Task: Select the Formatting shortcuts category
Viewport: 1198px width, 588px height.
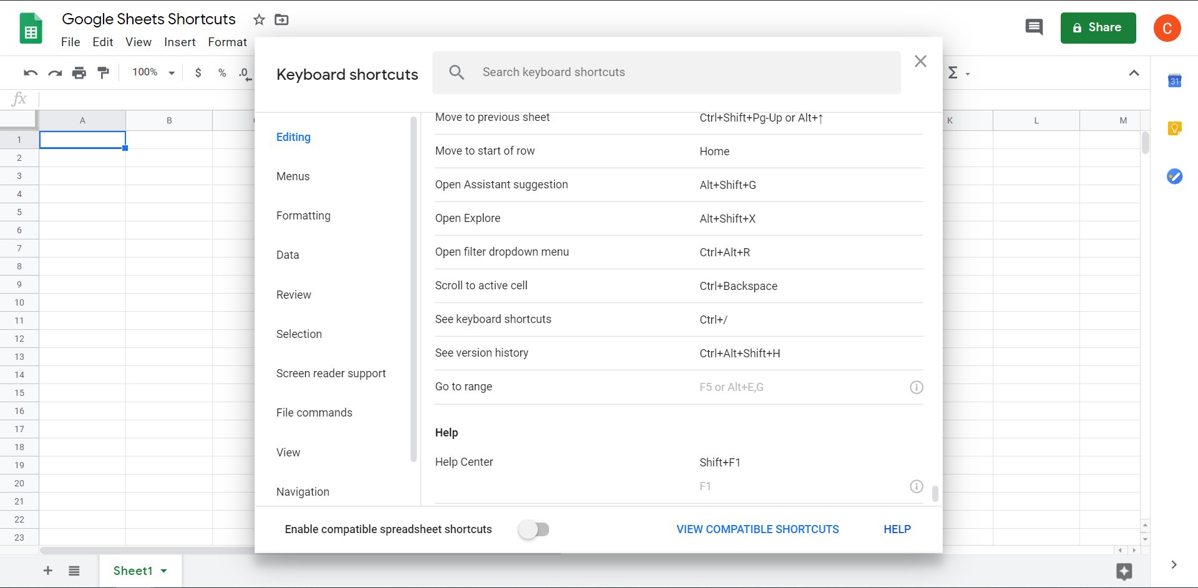Action: click(x=303, y=216)
